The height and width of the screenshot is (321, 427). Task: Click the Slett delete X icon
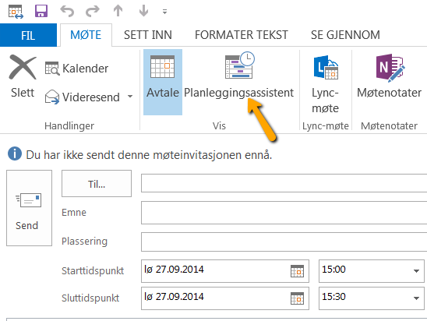tap(23, 67)
